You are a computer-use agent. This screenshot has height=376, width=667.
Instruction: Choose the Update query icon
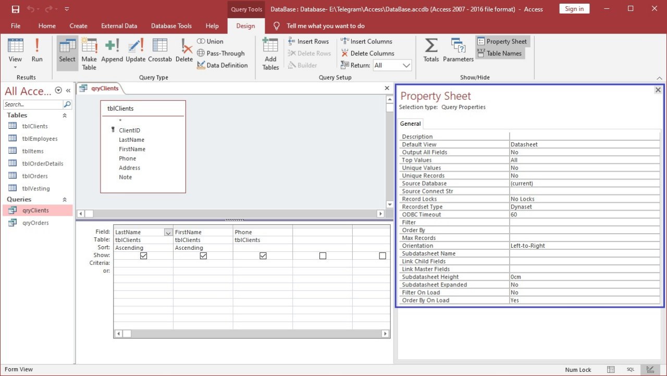point(135,51)
